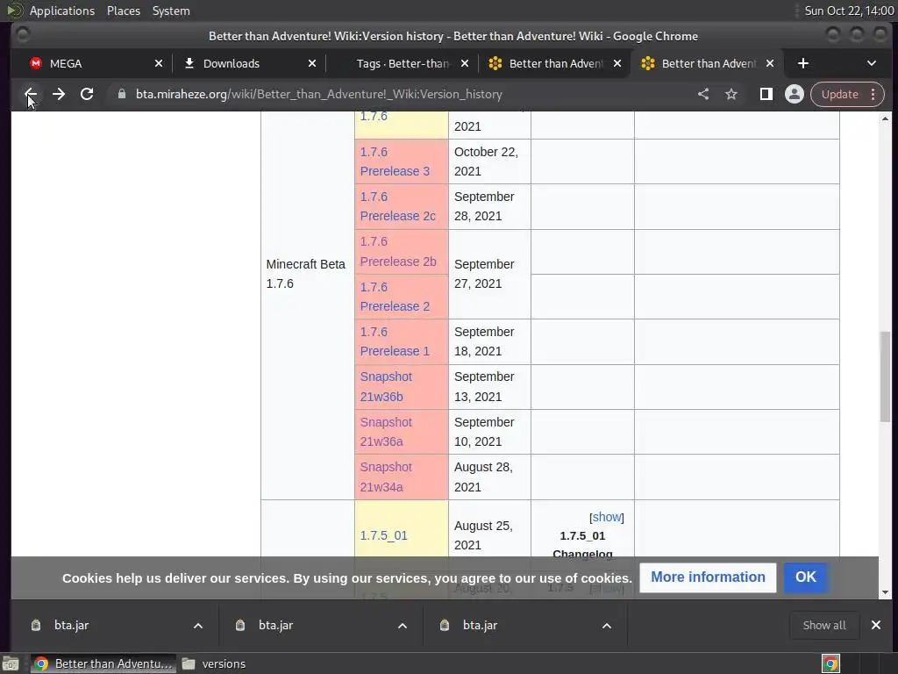Open the side panel icon in Chrome toolbar

point(766,94)
